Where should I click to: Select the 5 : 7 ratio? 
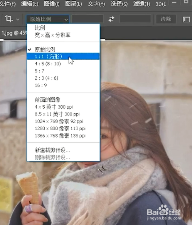[63, 71]
